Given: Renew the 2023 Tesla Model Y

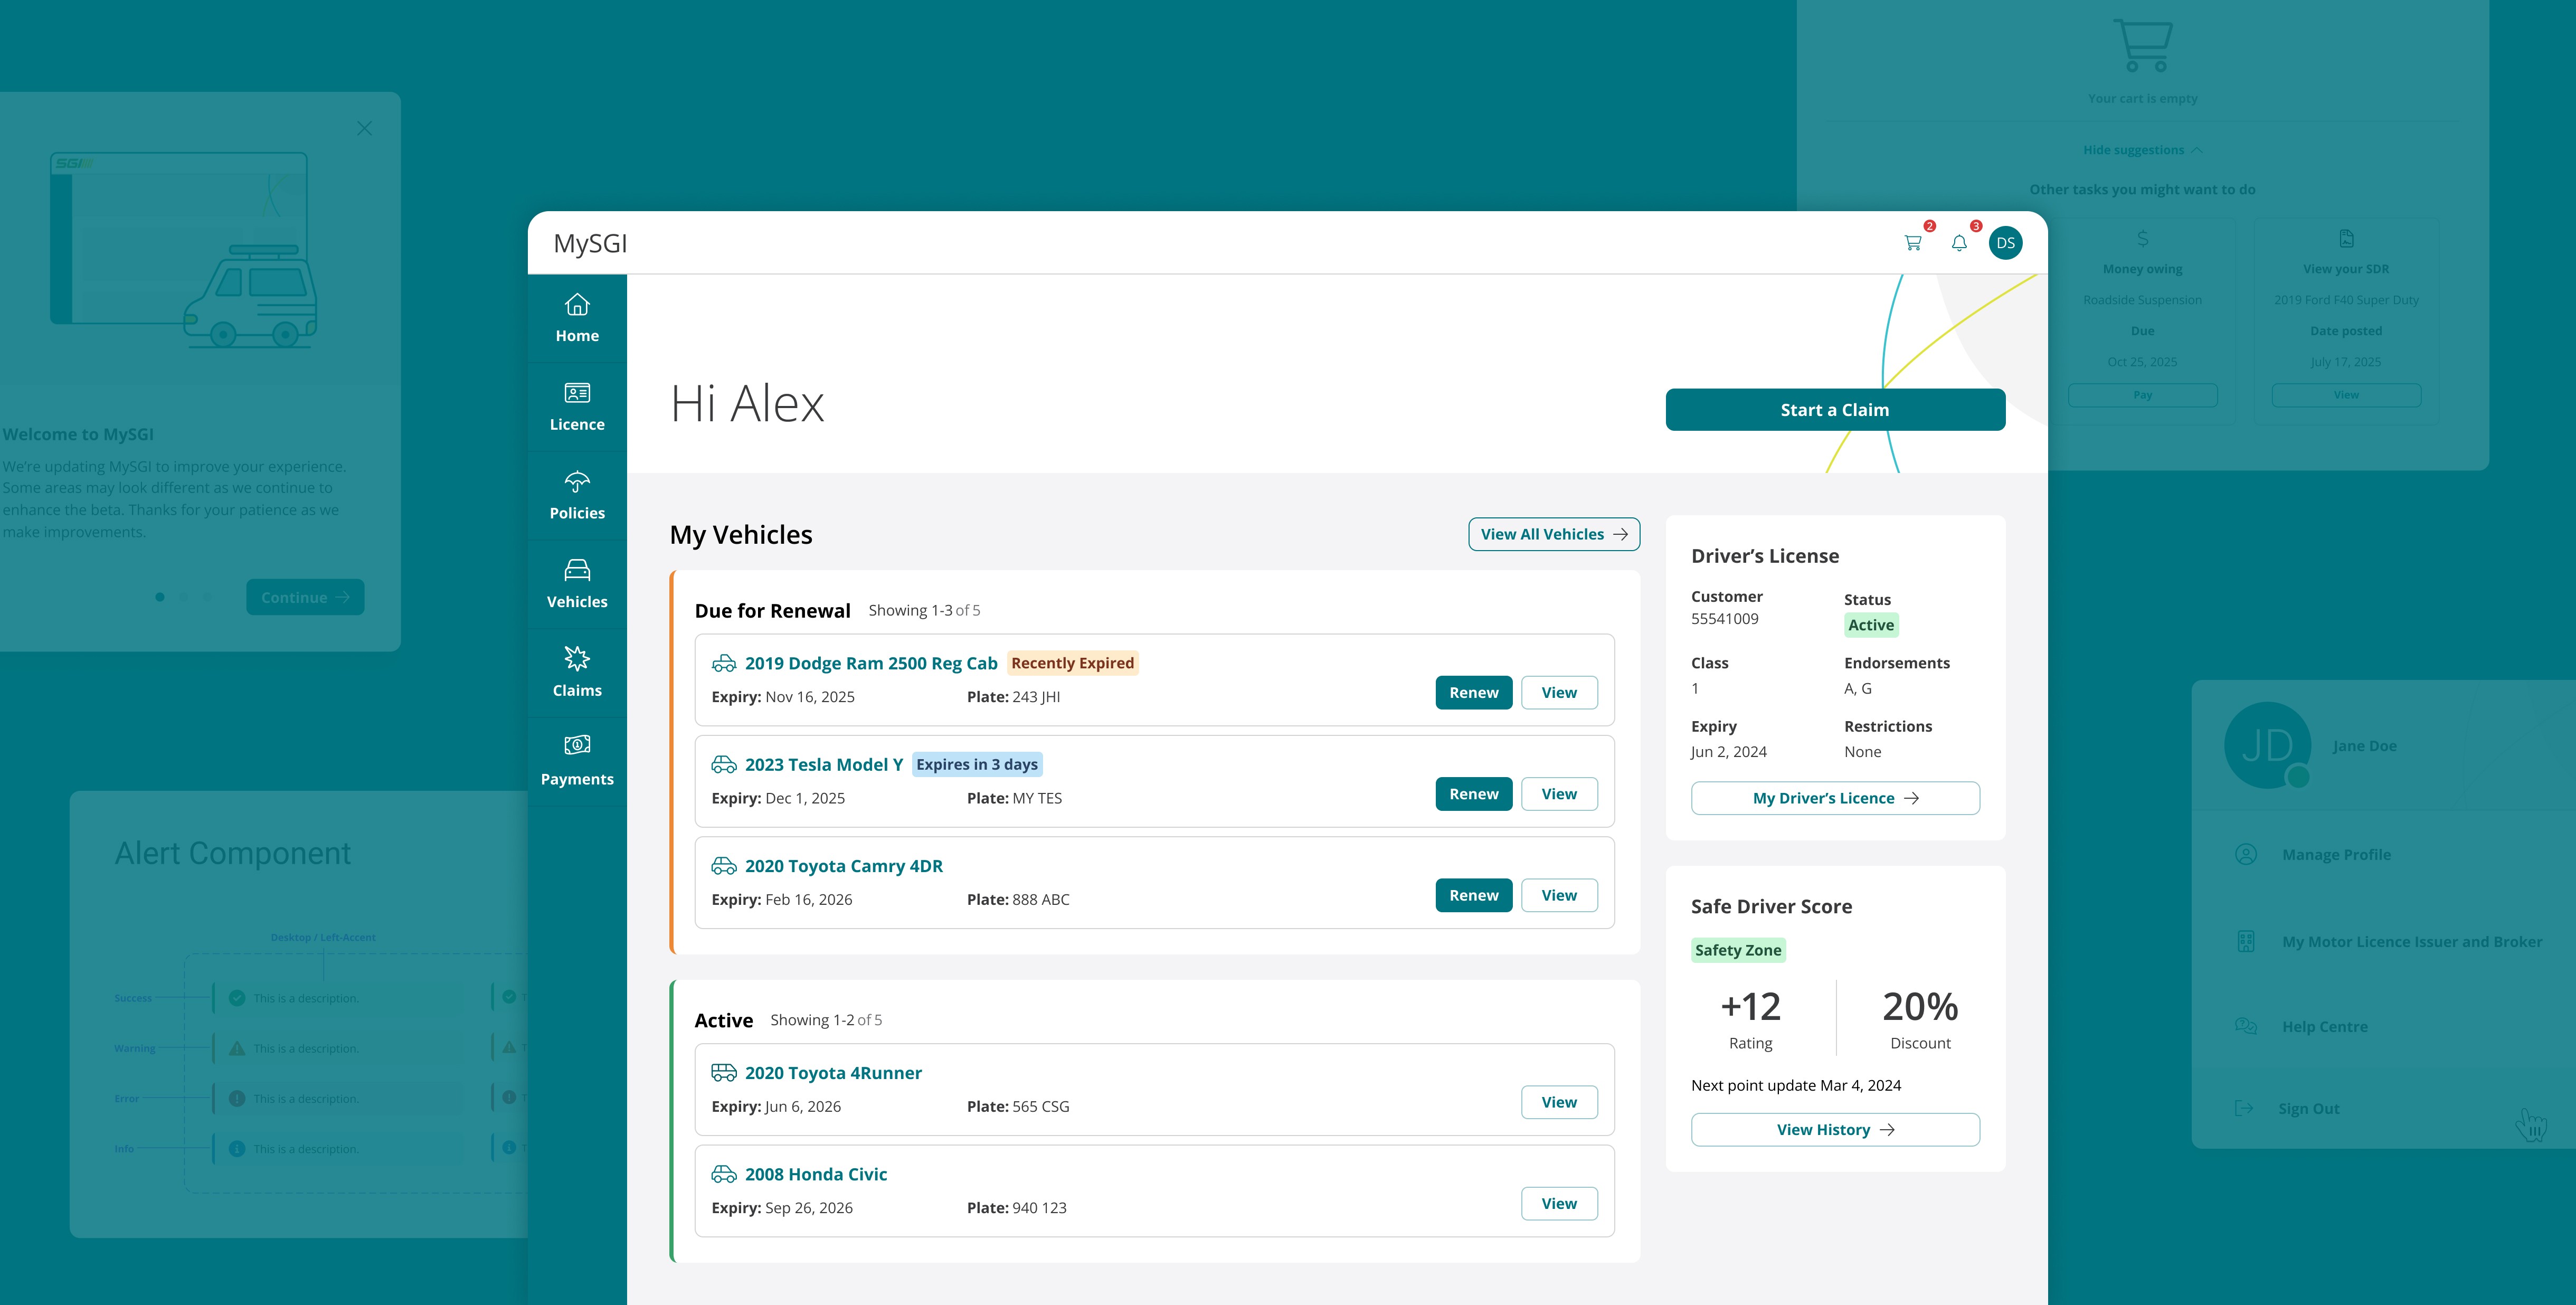Looking at the screenshot, I should point(1473,794).
